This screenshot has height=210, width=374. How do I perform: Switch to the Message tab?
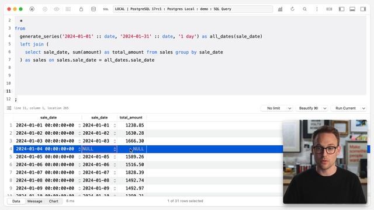click(34, 201)
